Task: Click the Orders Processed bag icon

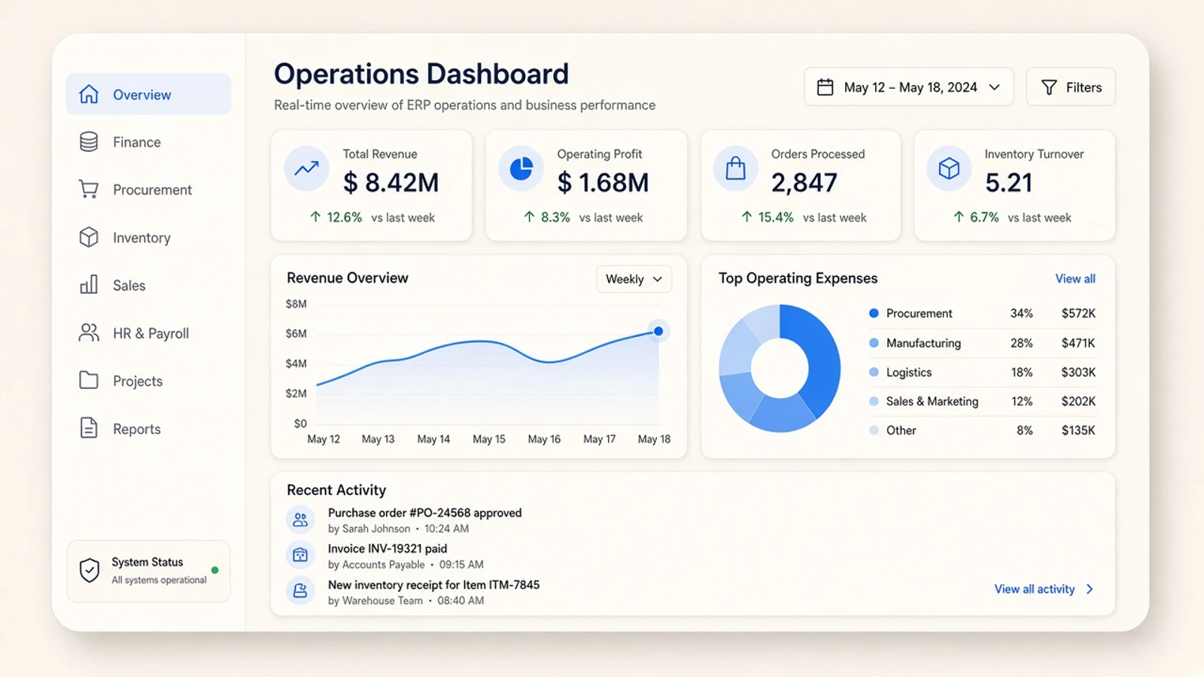Action: point(735,168)
